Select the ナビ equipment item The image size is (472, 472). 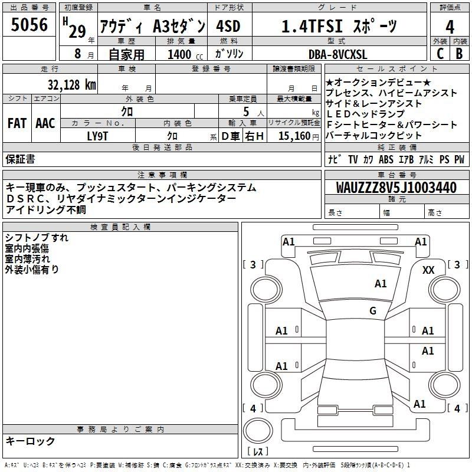pos(332,159)
